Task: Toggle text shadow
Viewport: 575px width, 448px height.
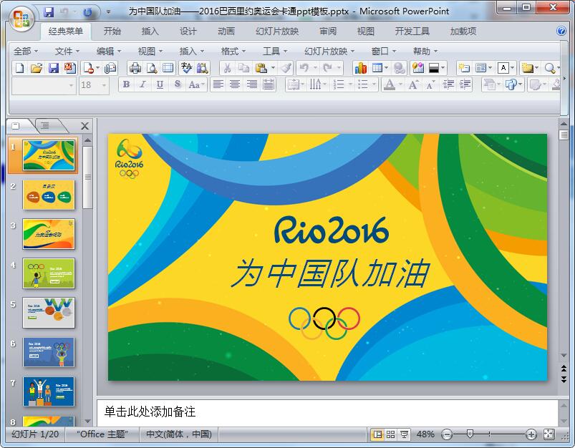Action: pyautogui.click(x=177, y=85)
